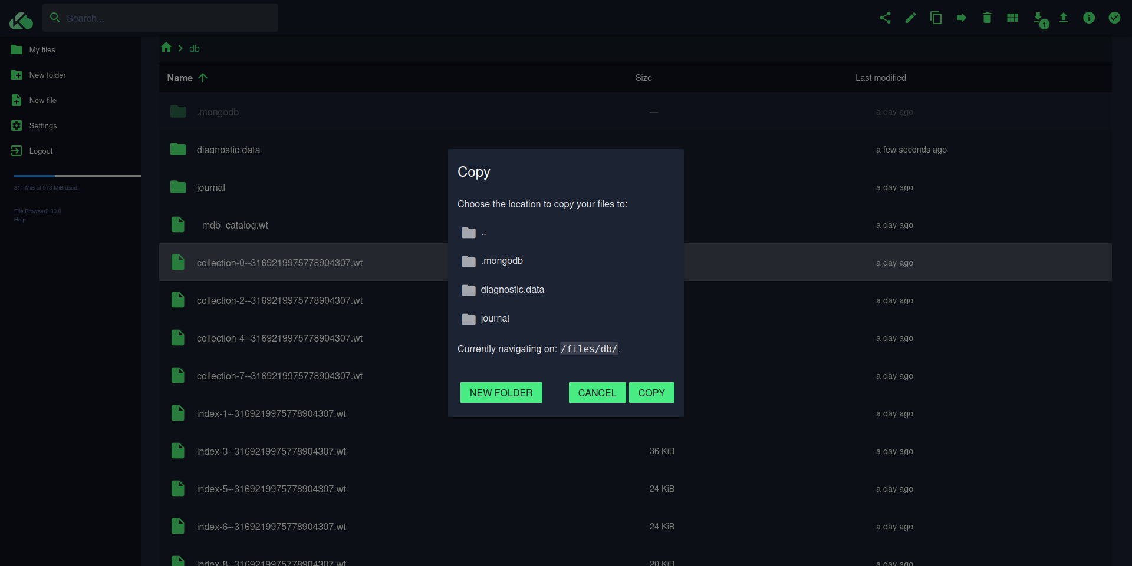Sort by Name using arrow header
Viewport: 1132px width, 566px height.
pos(187,78)
